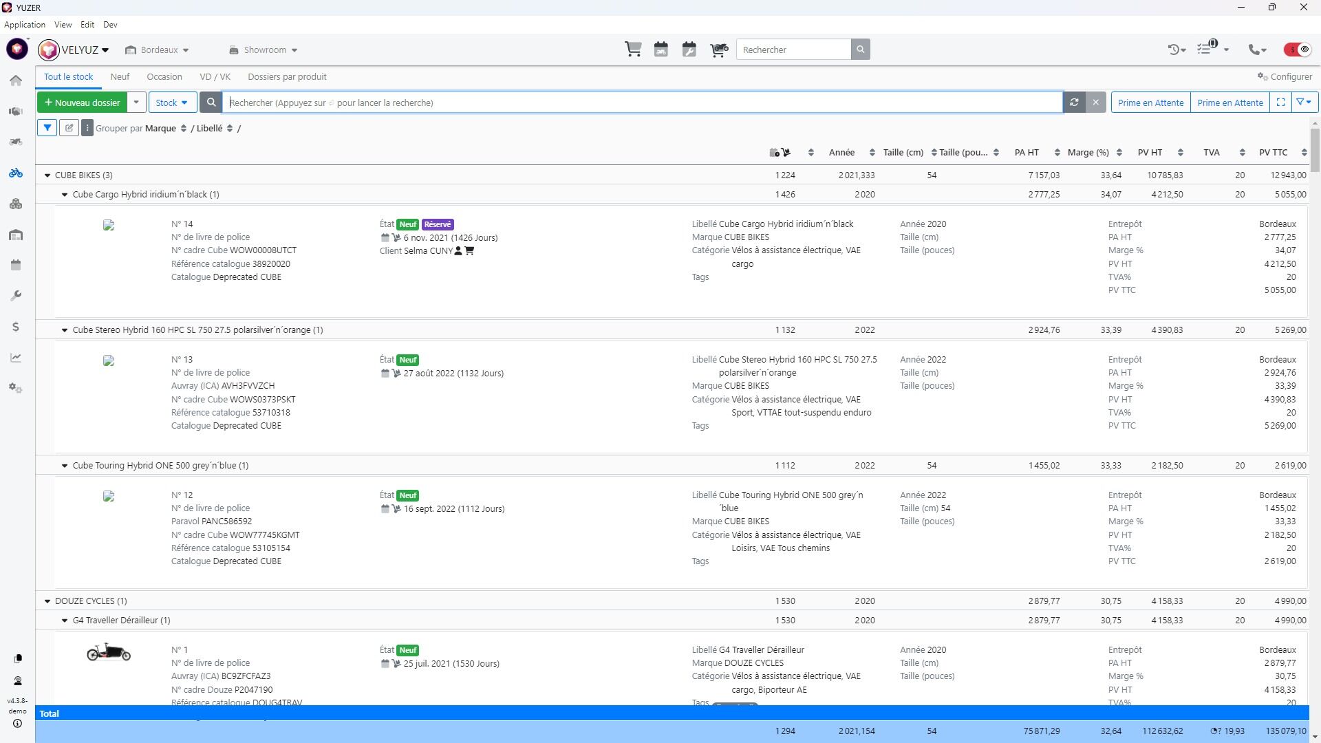Screen dimensions: 1321x743
Task: Open the Dossiers par produit tab
Action: click(x=287, y=77)
